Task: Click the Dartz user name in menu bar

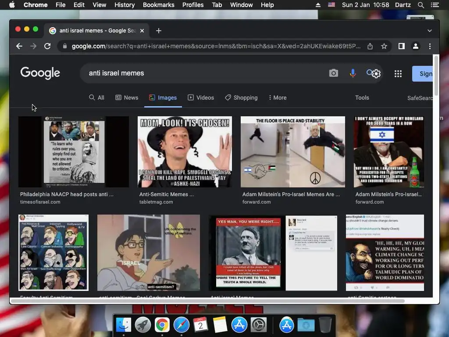Action: [x=403, y=5]
